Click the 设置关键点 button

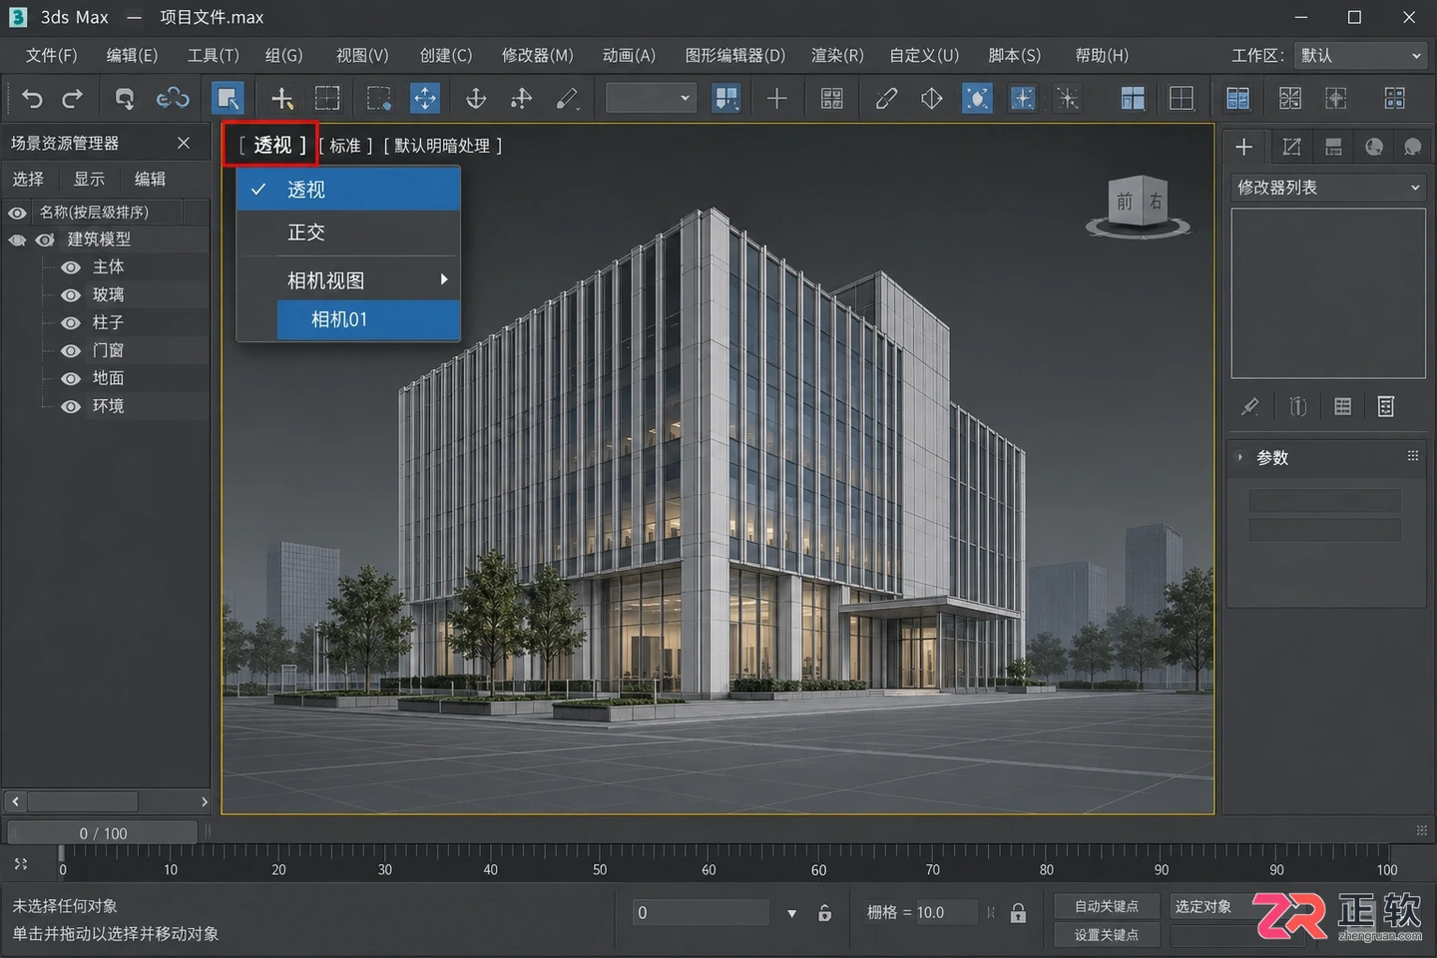[1107, 935]
